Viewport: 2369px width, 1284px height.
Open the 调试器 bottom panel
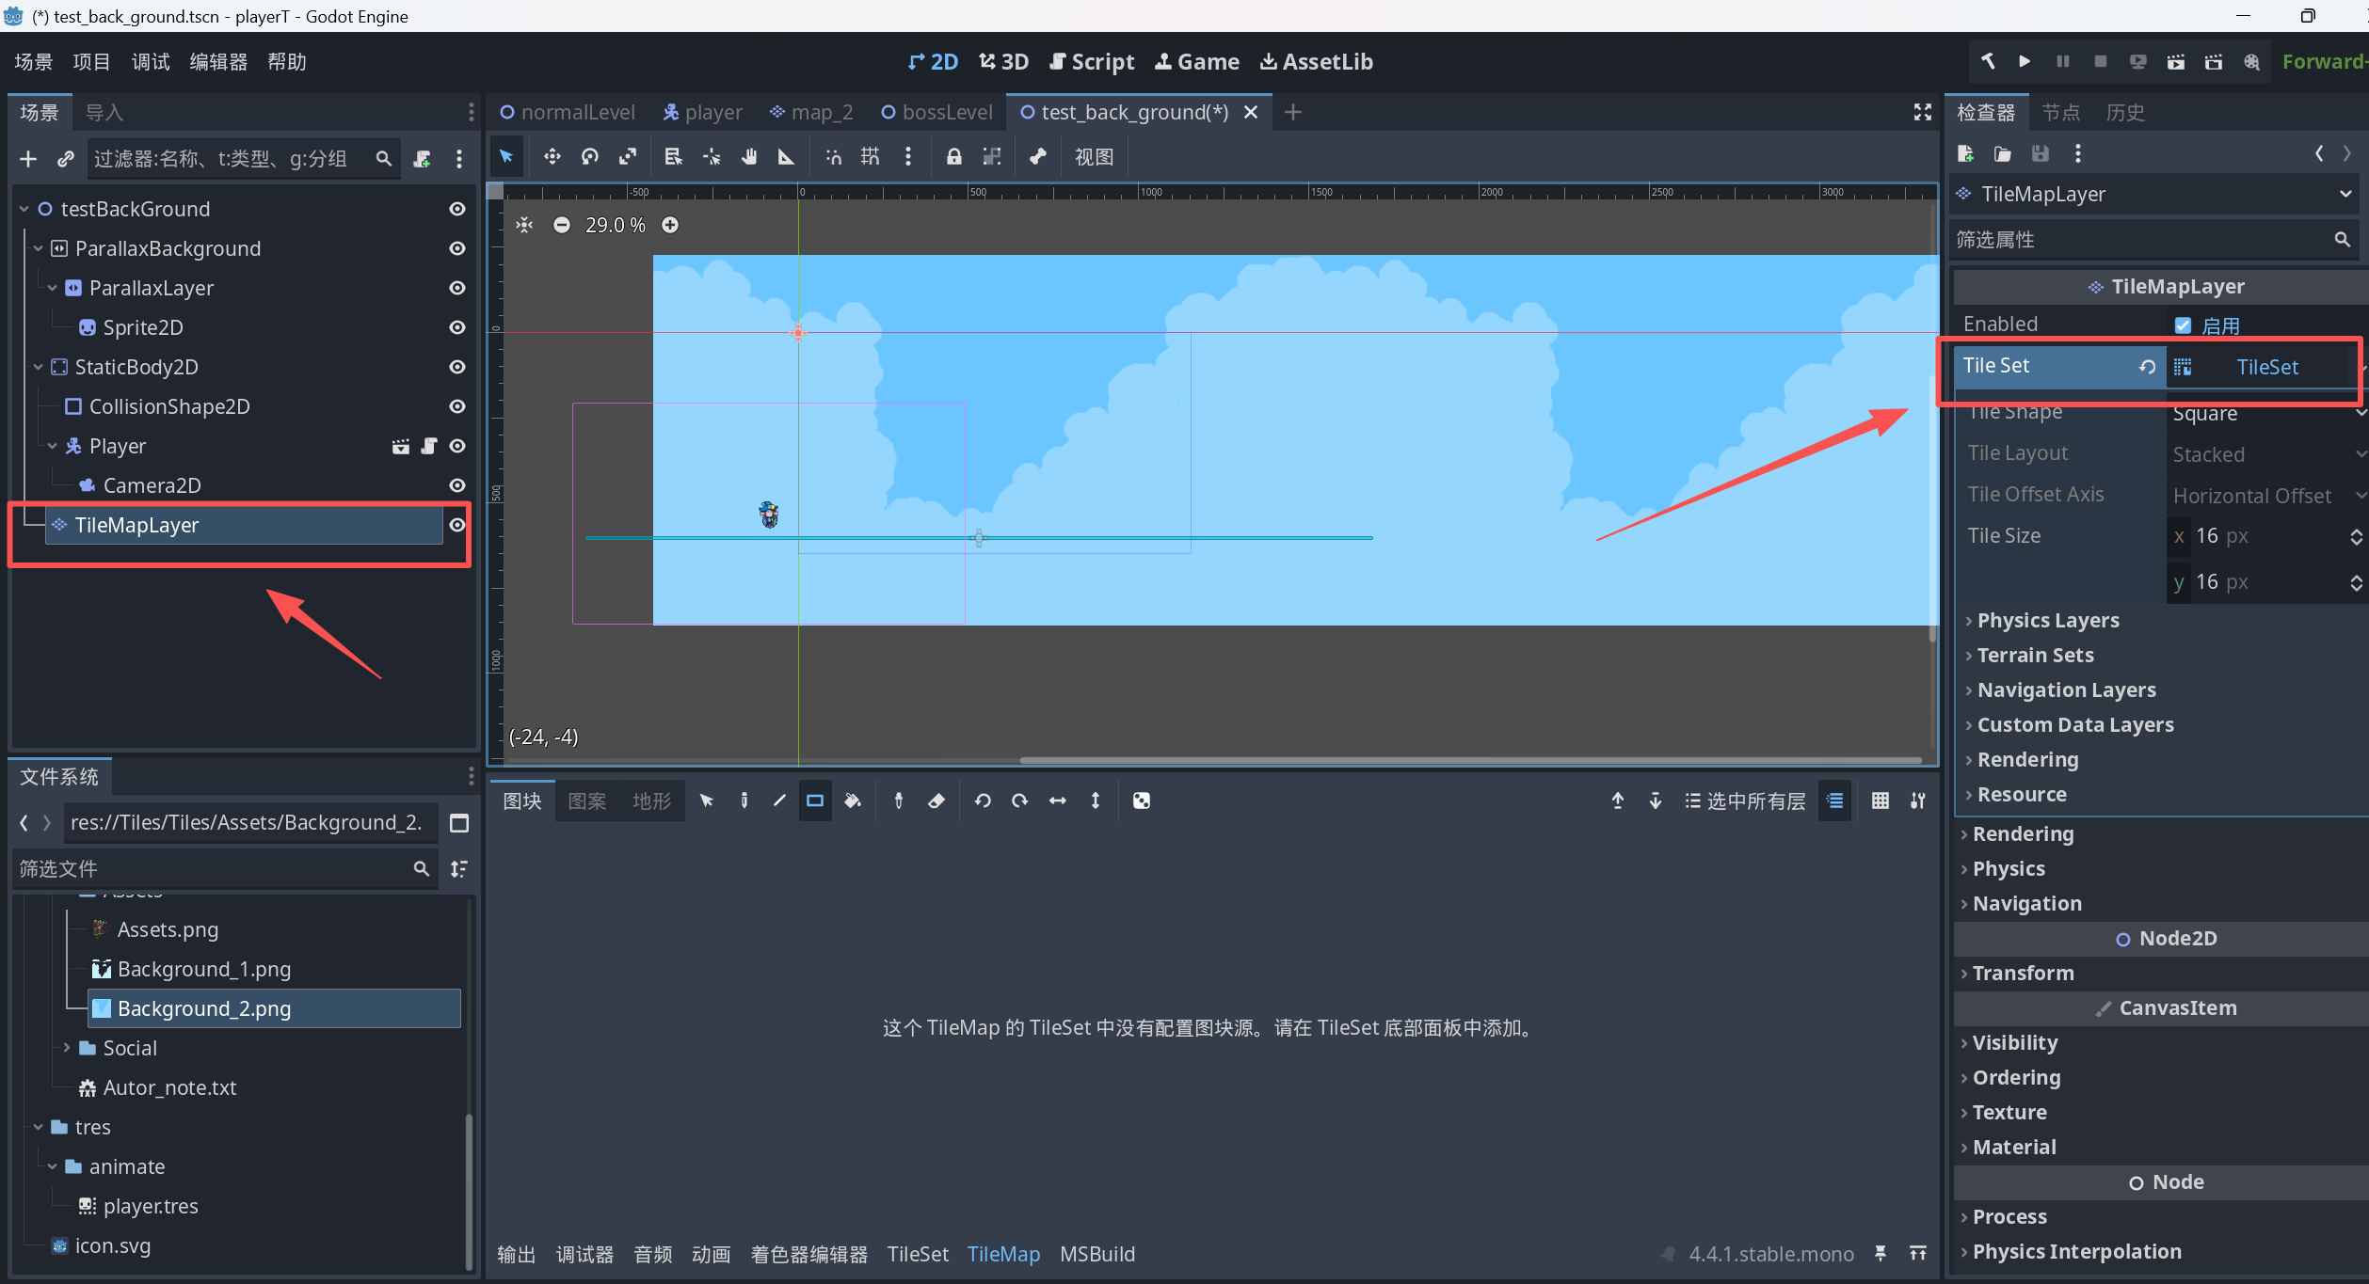(584, 1254)
